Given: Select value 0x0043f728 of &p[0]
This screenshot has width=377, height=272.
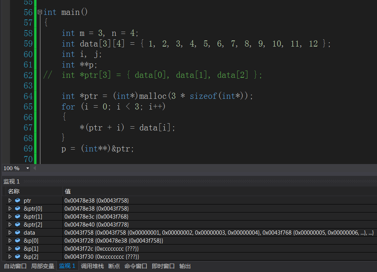Looking at the screenshot, I should coord(114,240).
